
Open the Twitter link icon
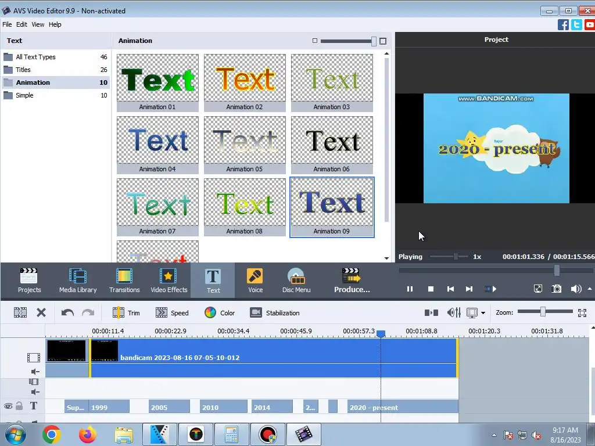[576, 24]
